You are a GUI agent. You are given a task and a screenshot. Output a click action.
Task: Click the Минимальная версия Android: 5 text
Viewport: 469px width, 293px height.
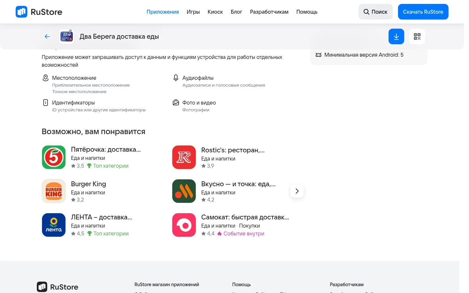coord(364,55)
